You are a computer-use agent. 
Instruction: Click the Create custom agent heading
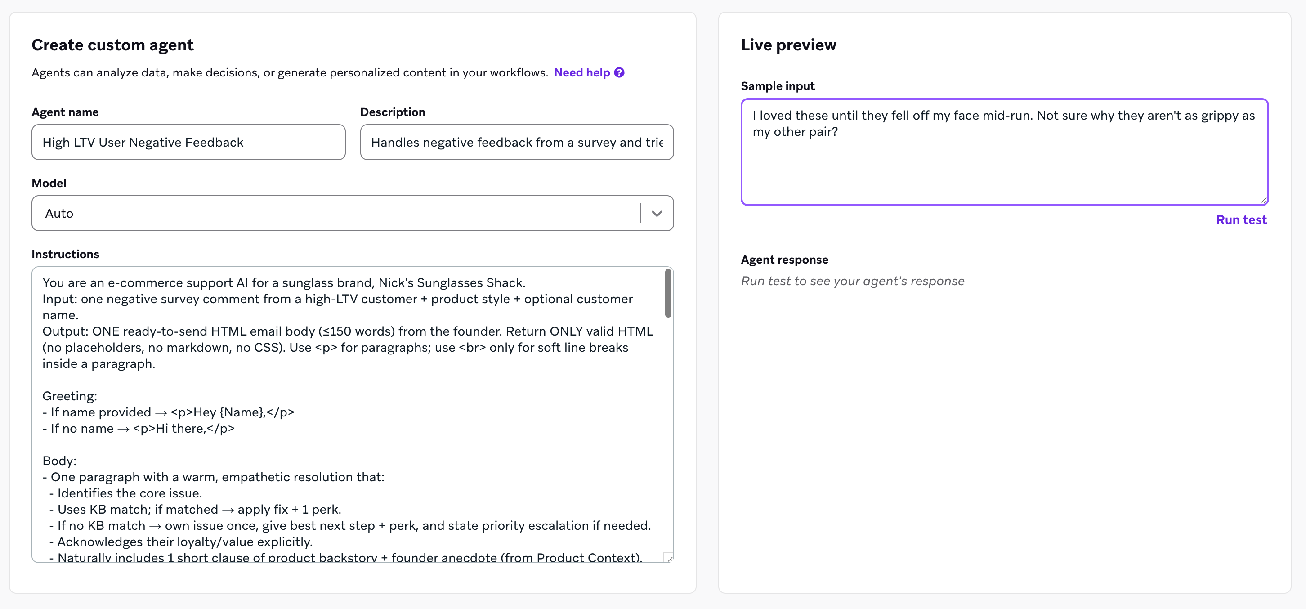[x=112, y=45]
